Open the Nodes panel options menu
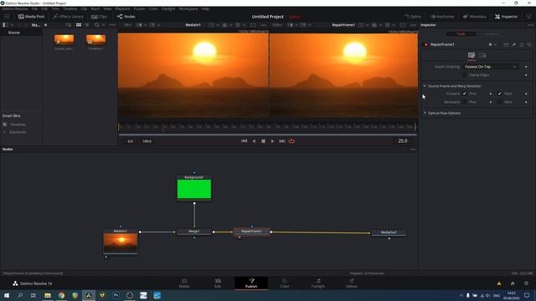536x301 pixels. pos(413,149)
